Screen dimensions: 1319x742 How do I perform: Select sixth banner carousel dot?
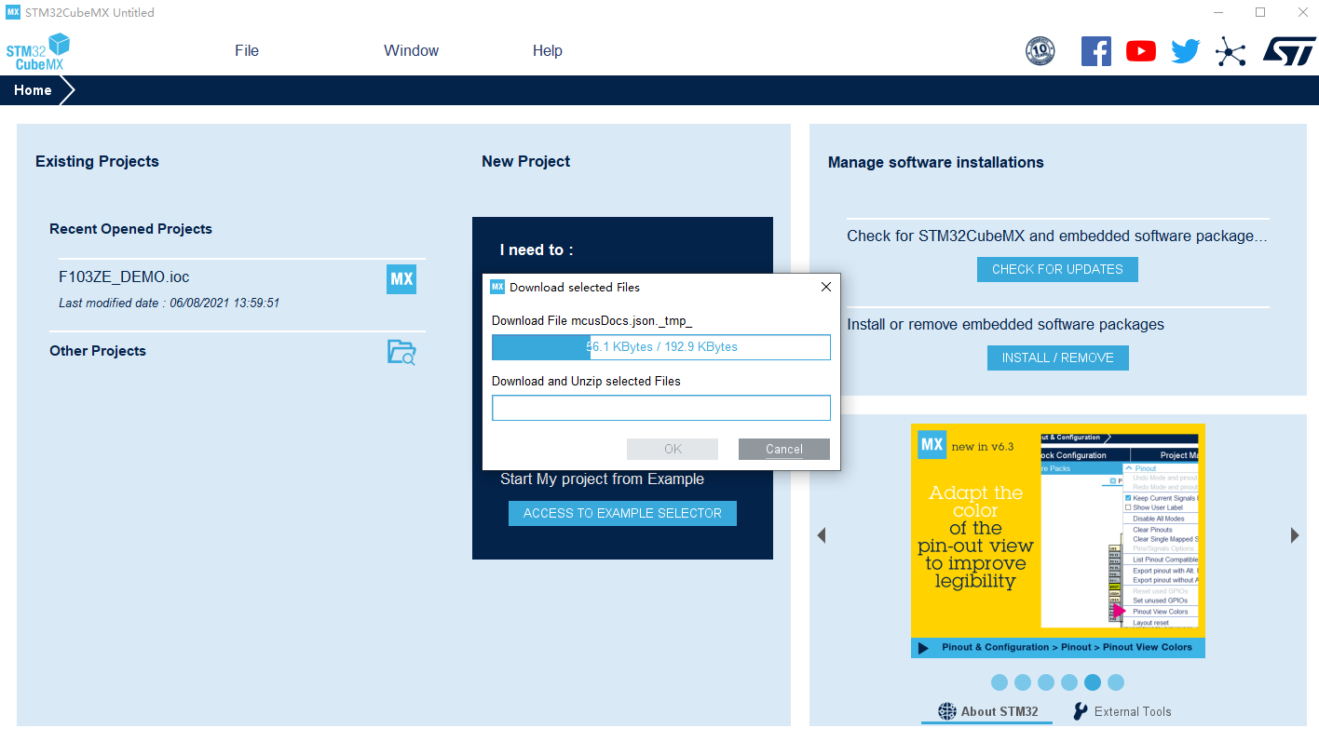[1116, 682]
